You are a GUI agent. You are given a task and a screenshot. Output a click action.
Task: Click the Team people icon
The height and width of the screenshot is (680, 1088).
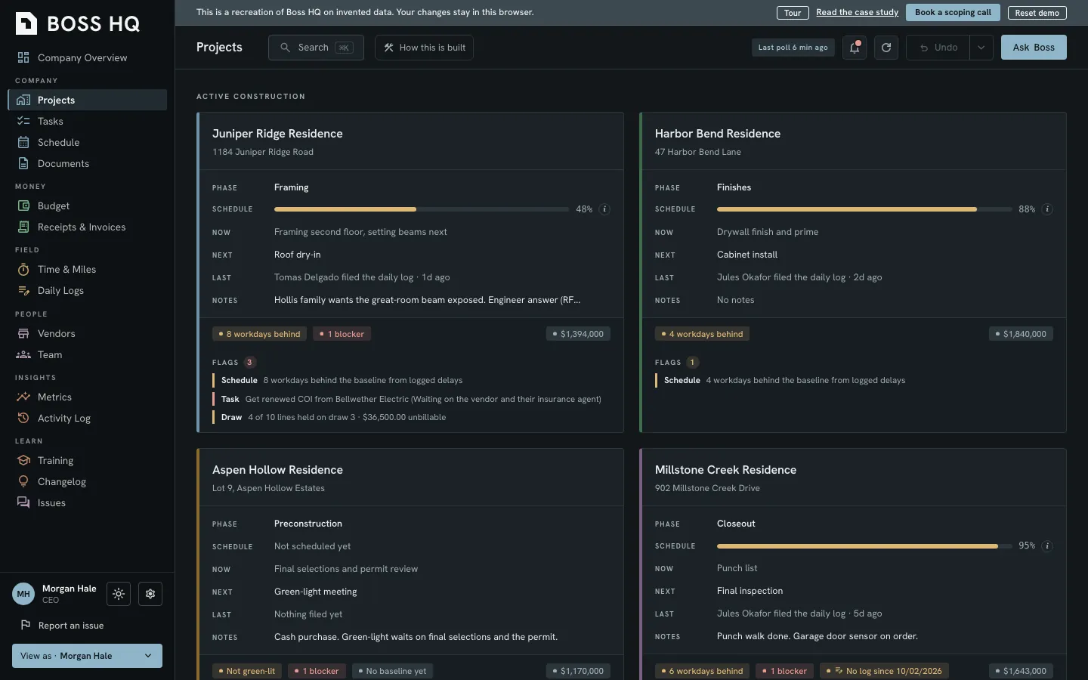pos(23,354)
